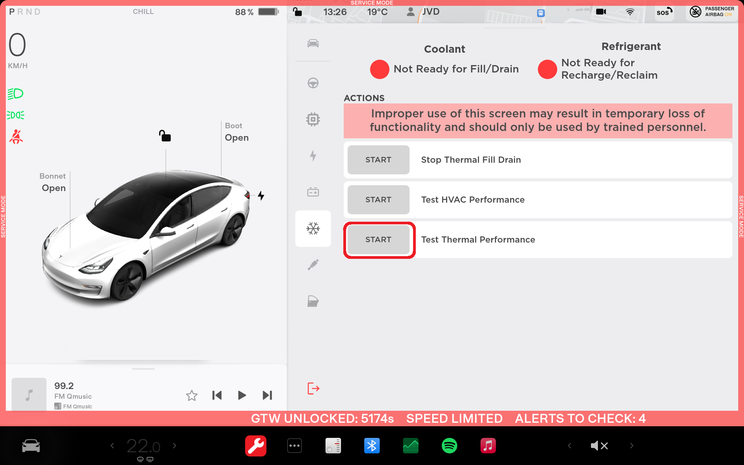Toggle favorite star for FM Qmusic
Image resolution: width=744 pixels, height=465 pixels.
tap(192, 395)
